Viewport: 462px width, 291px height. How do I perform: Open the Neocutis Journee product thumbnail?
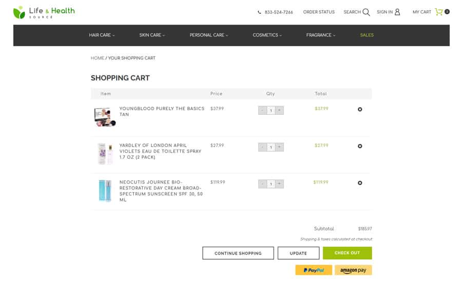coord(105,191)
